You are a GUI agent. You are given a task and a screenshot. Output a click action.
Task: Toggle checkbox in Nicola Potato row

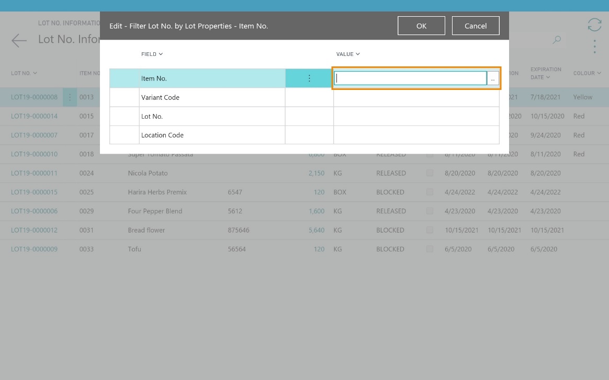click(x=430, y=173)
